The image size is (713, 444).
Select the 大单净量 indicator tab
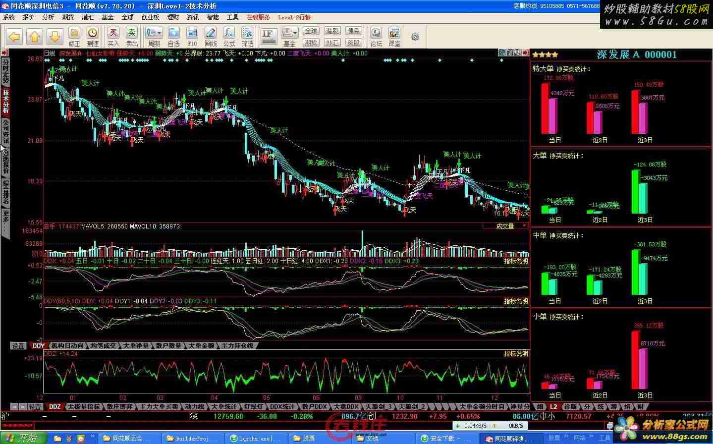[x=136, y=345]
